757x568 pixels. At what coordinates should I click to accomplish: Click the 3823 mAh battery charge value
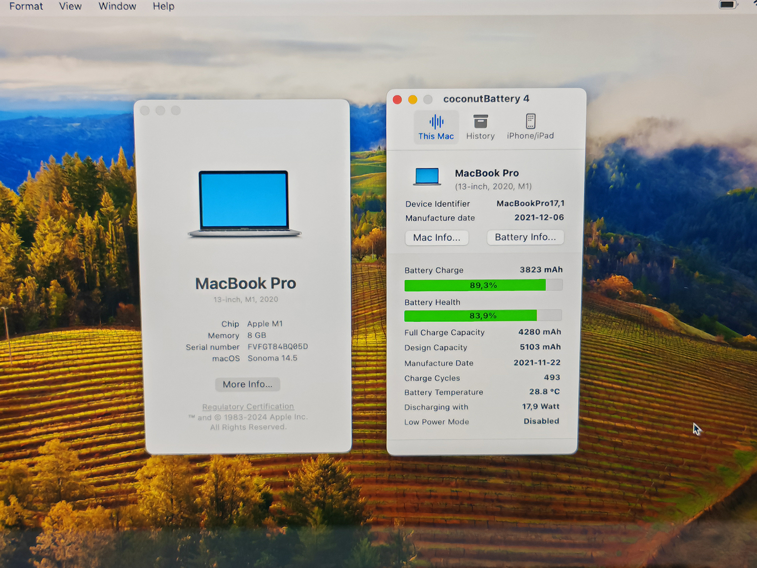541,270
